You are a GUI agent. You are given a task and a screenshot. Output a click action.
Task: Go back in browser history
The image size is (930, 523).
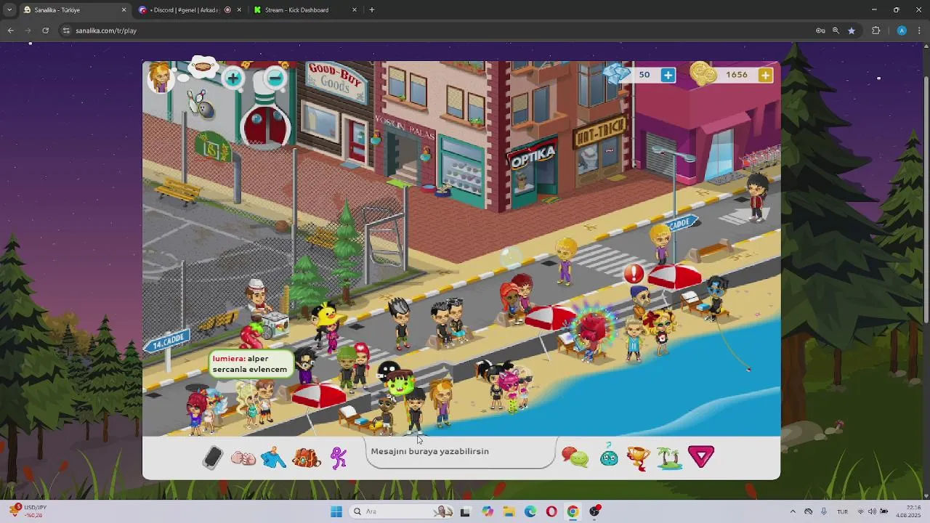(x=10, y=31)
